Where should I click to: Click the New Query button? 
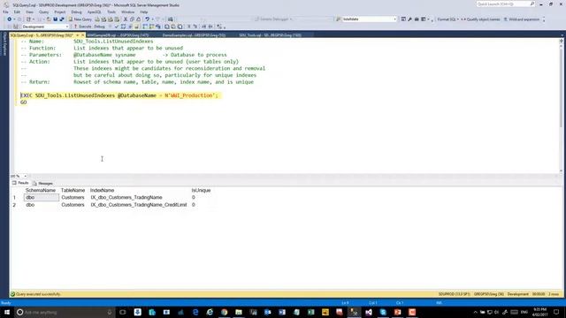80,19
